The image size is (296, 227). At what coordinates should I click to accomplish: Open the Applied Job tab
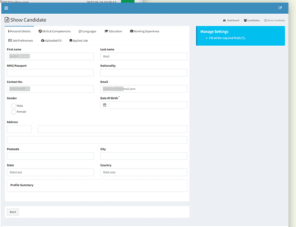click(x=79, y=41)
